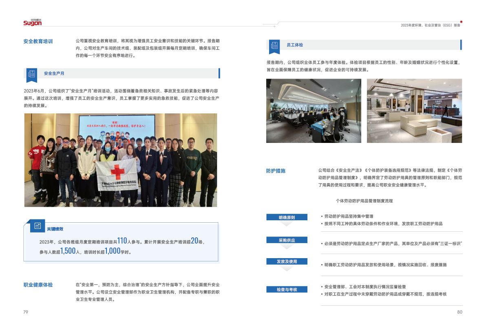Click the 防护措施 section heading

click(x=276, y=171)
